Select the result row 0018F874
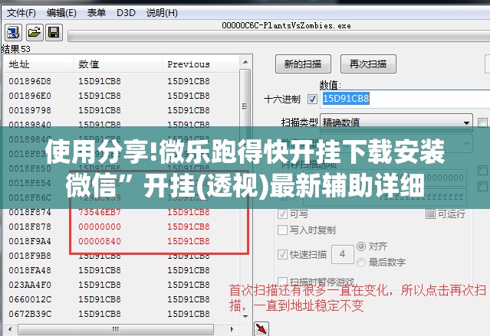Viewport: 490px width, 336px height. coord(122,213)
